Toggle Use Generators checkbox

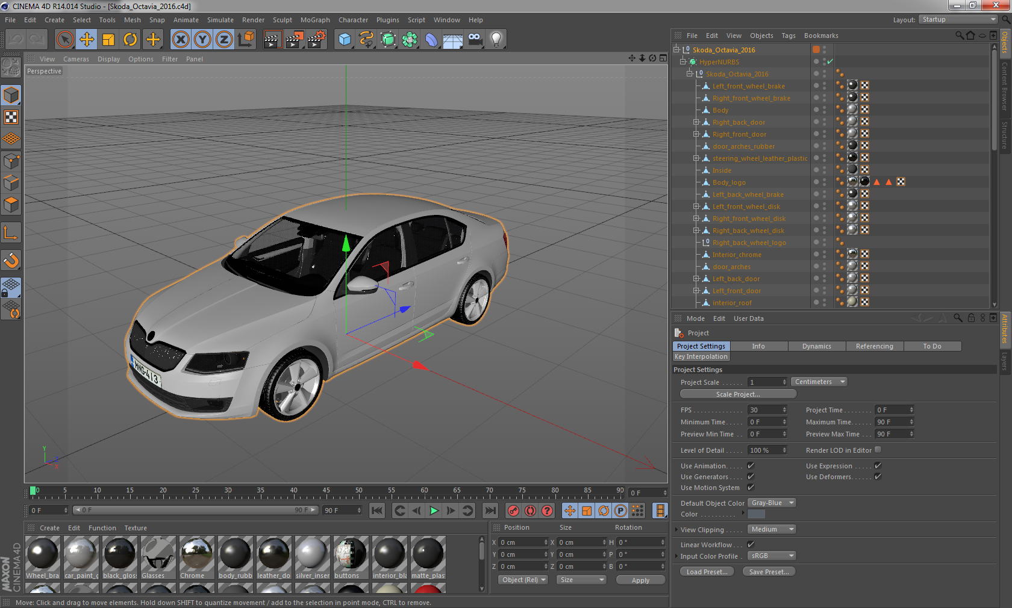(751, 477)
